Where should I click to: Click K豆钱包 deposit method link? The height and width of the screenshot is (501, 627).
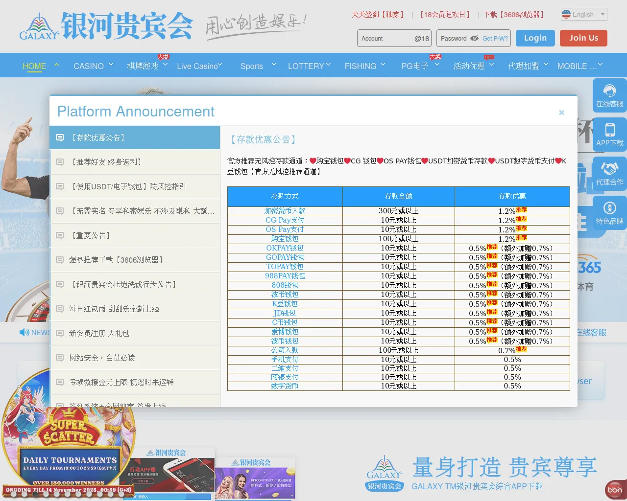pos(285,304)
